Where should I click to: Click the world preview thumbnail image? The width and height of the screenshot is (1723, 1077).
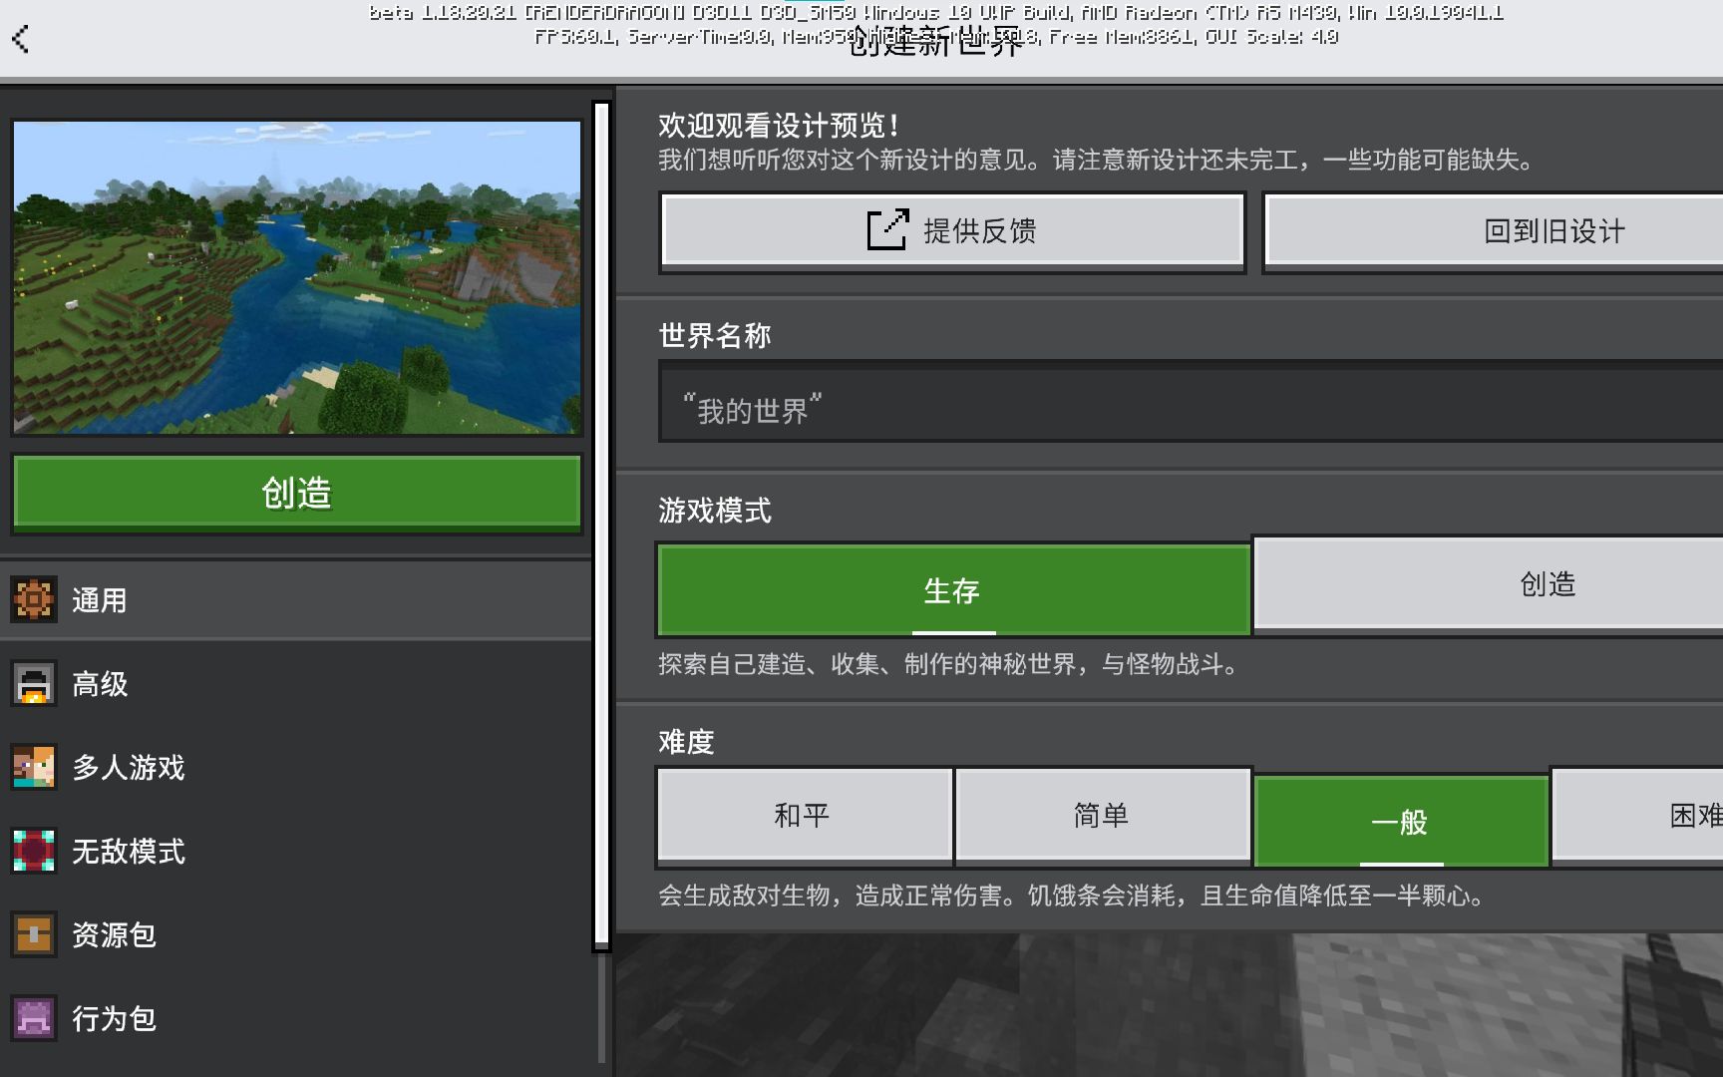click(x=297, y=277)
